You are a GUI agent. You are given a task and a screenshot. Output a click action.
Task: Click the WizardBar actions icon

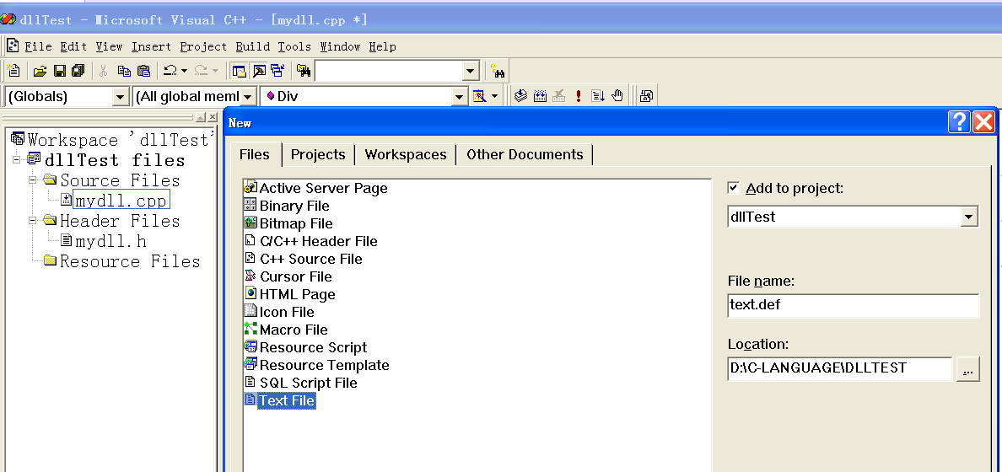click(479, 96)
